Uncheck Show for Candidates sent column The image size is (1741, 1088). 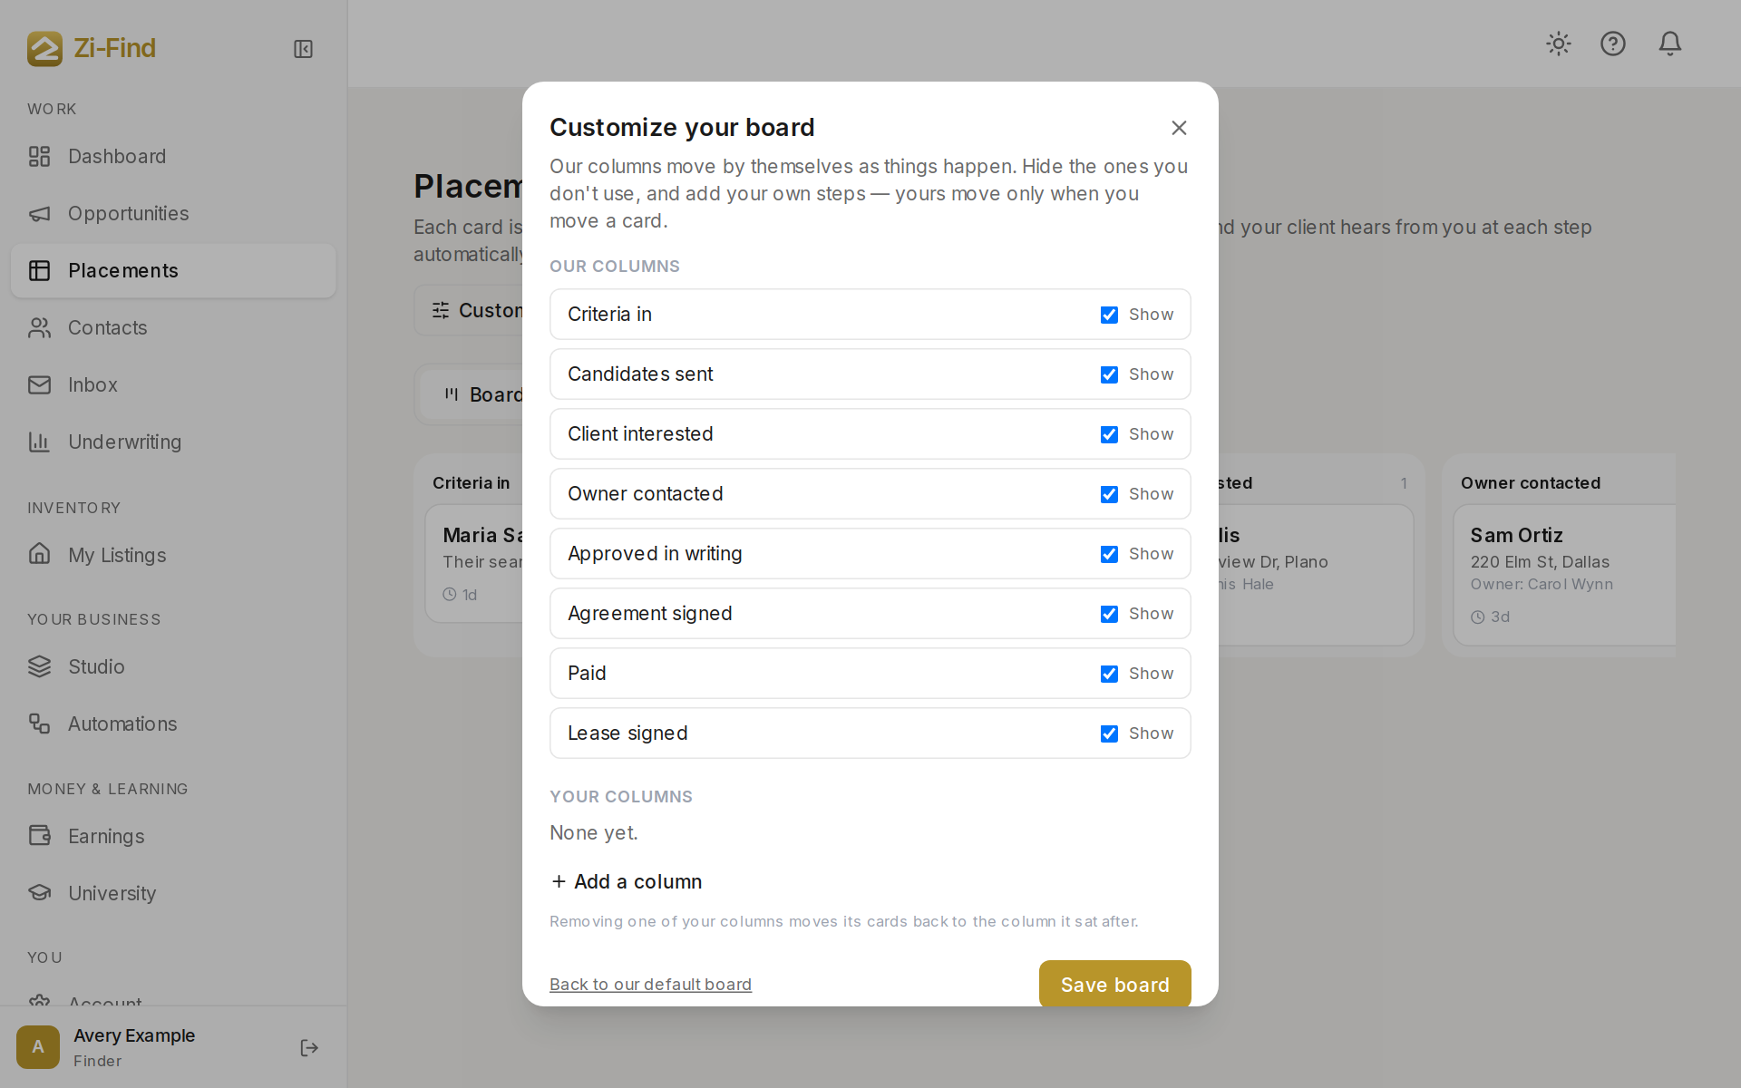1109,374
